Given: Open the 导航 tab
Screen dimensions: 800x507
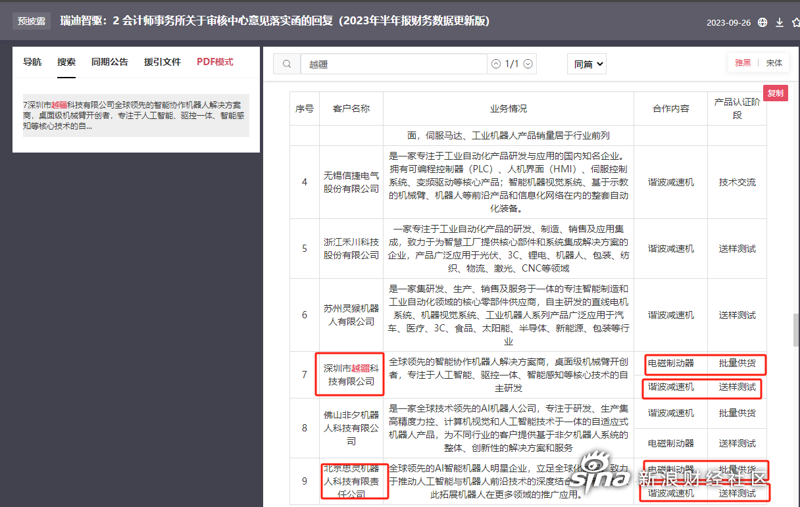Looking at the screenshot, I should pos(32,62).
